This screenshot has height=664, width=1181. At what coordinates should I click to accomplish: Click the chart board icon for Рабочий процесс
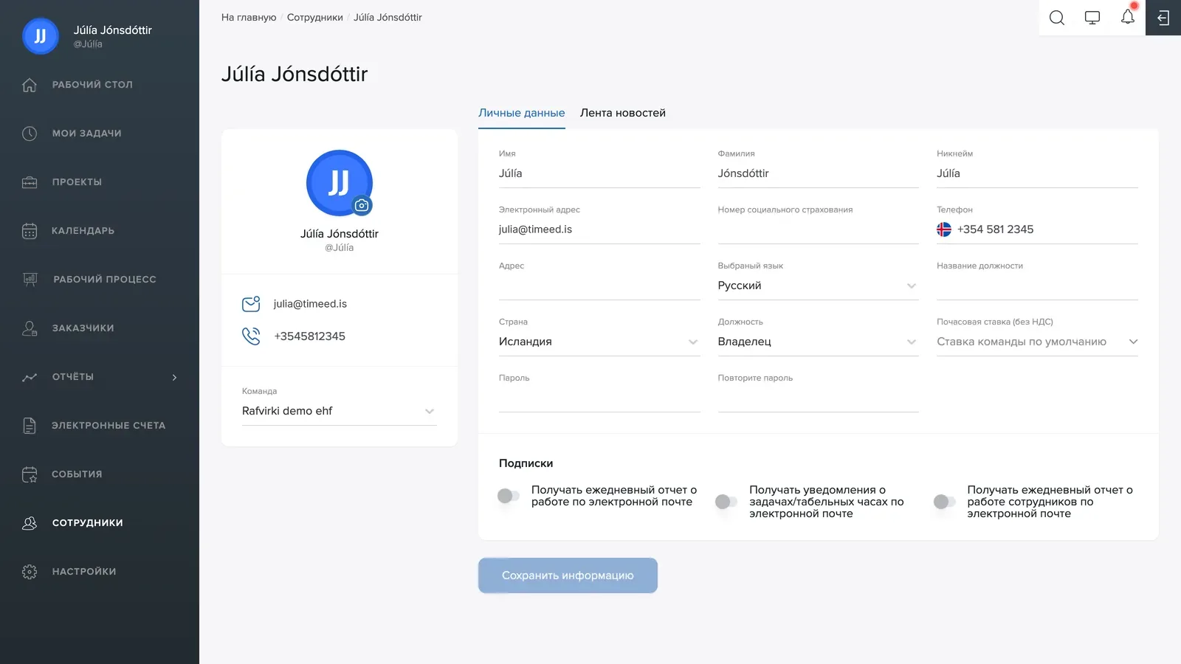pos(30,280)
